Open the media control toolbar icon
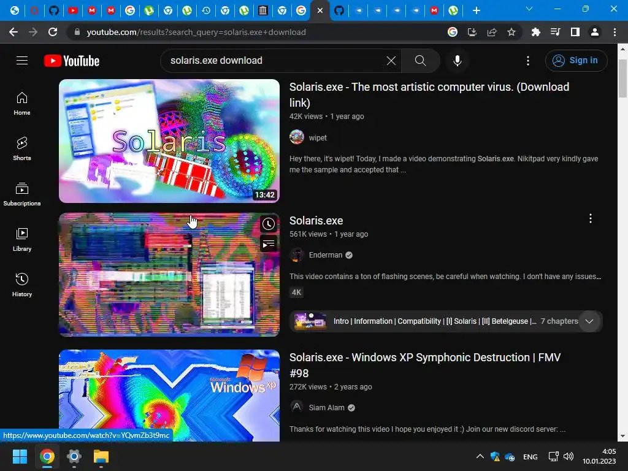 555,32
